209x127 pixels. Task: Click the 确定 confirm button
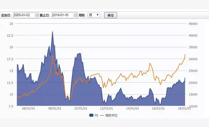pyautogui.click(x=111, y=15)
